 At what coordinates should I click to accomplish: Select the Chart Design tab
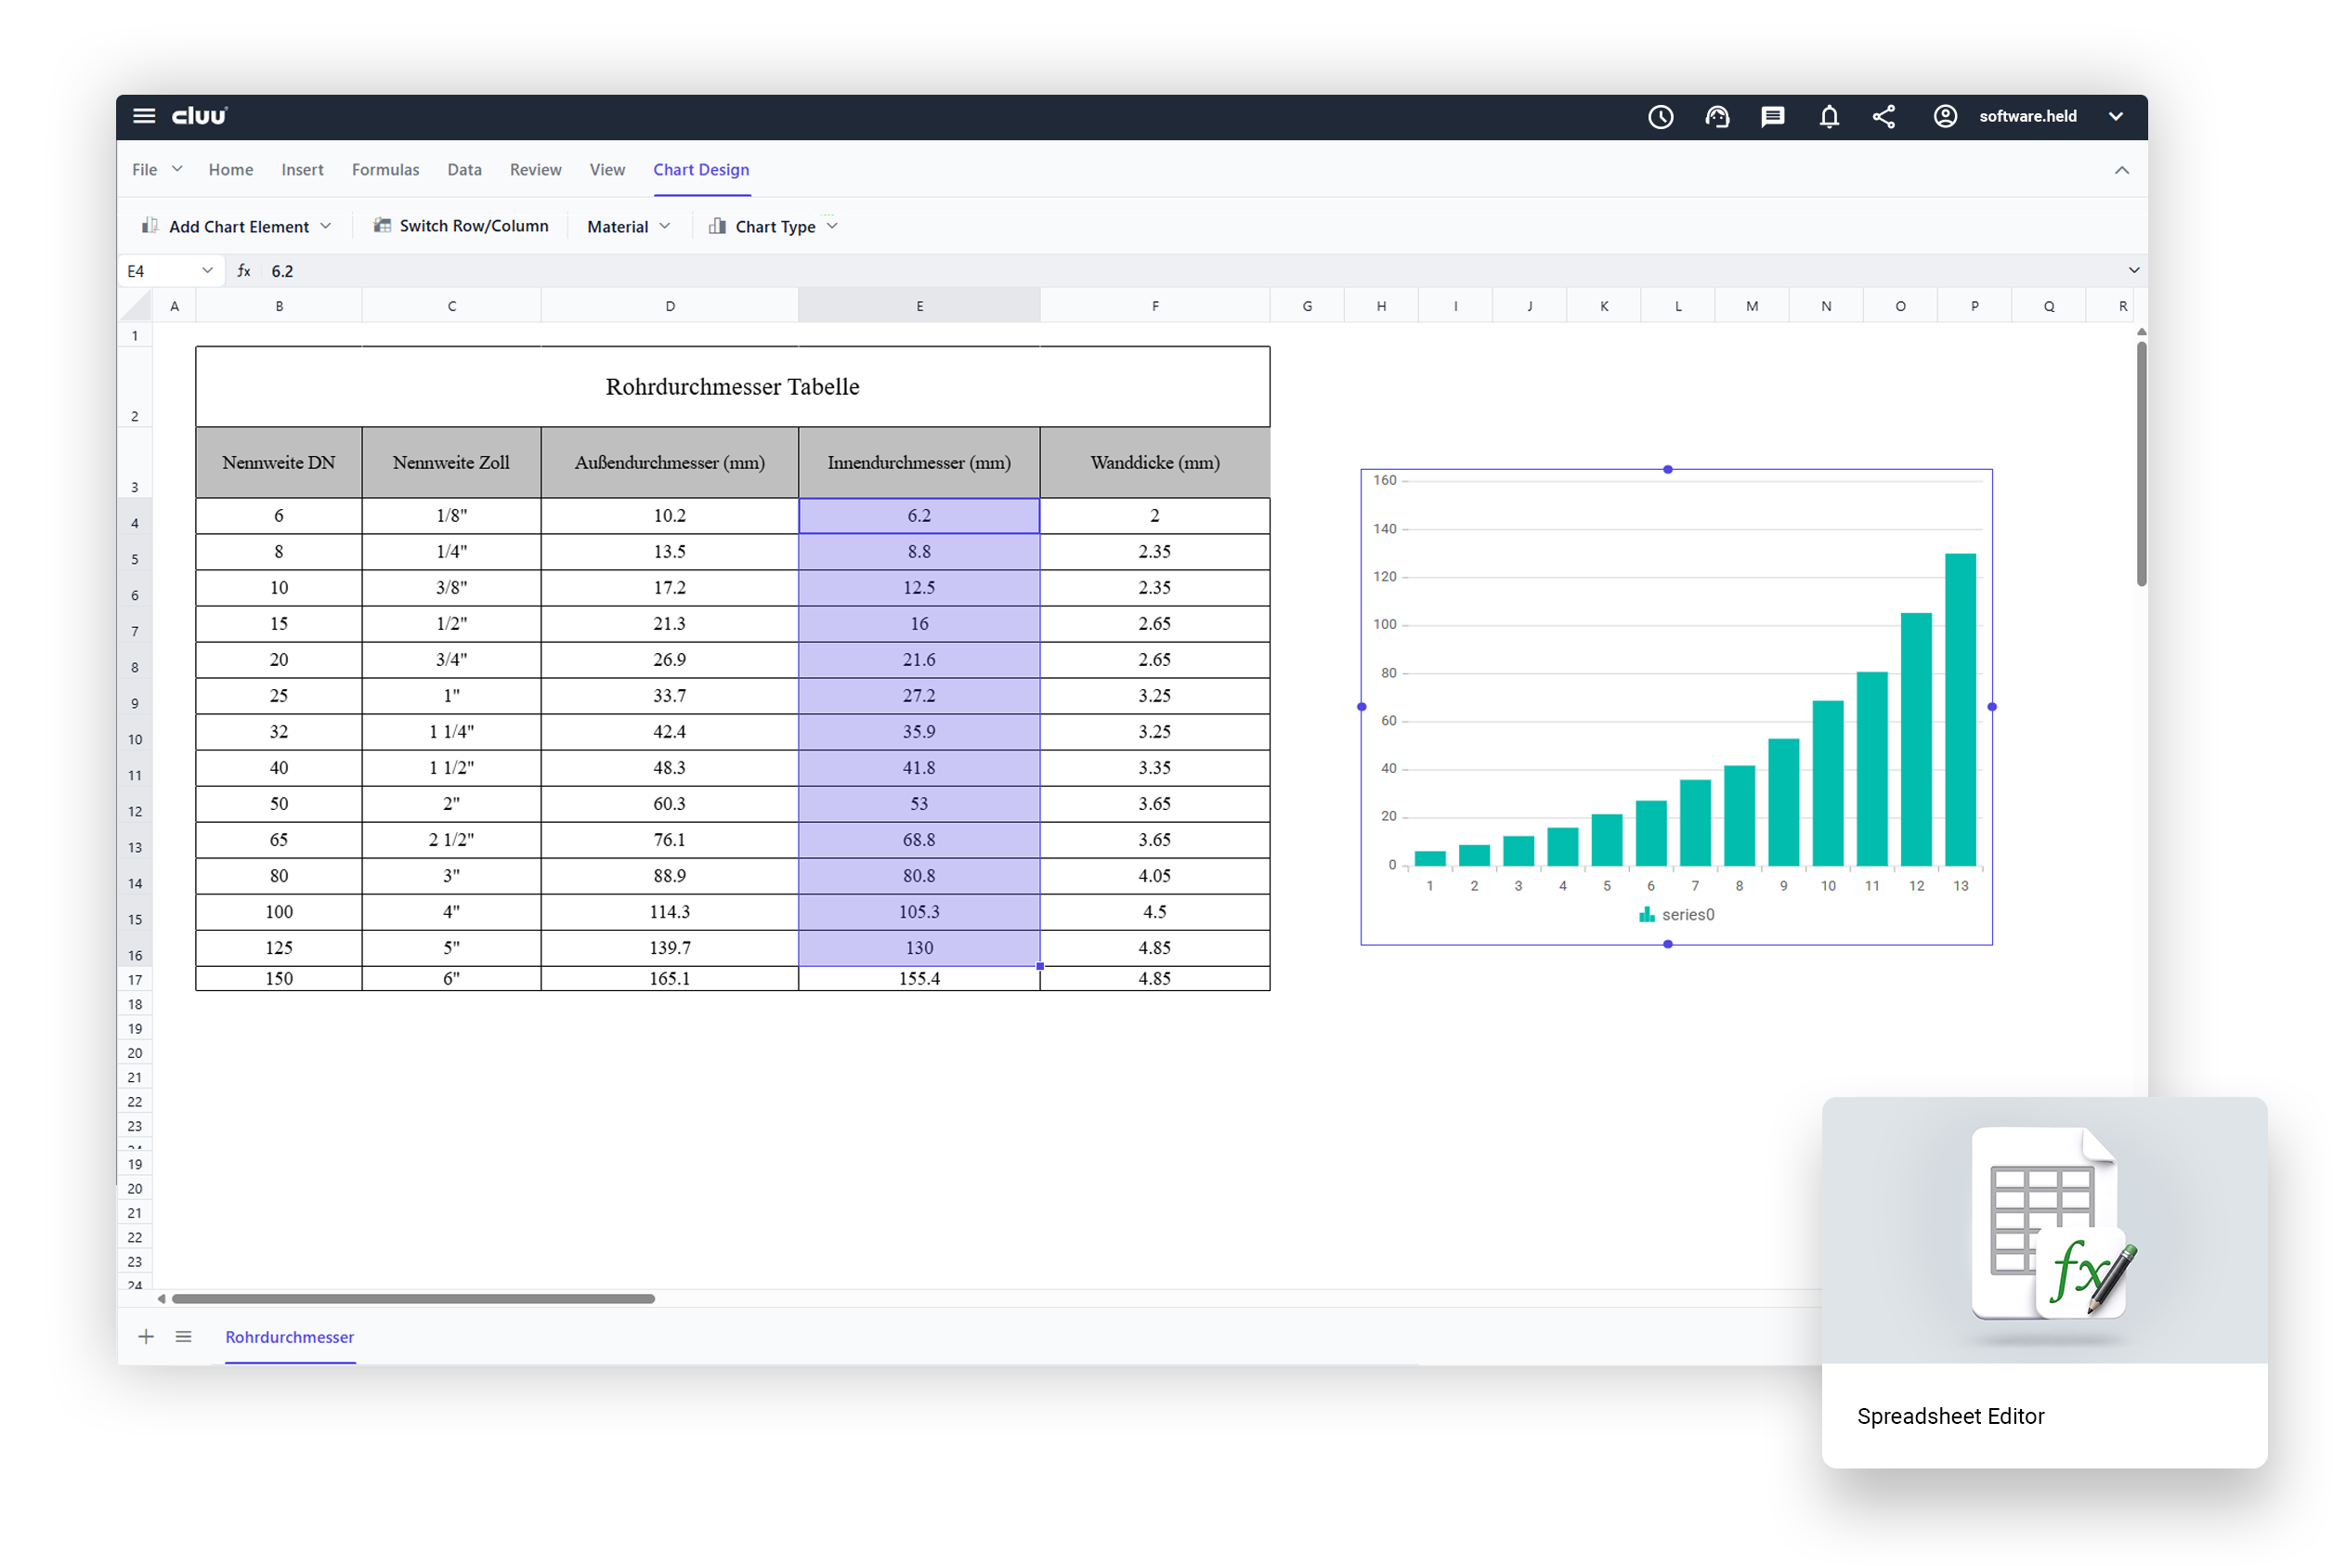[x=701, y=170]
